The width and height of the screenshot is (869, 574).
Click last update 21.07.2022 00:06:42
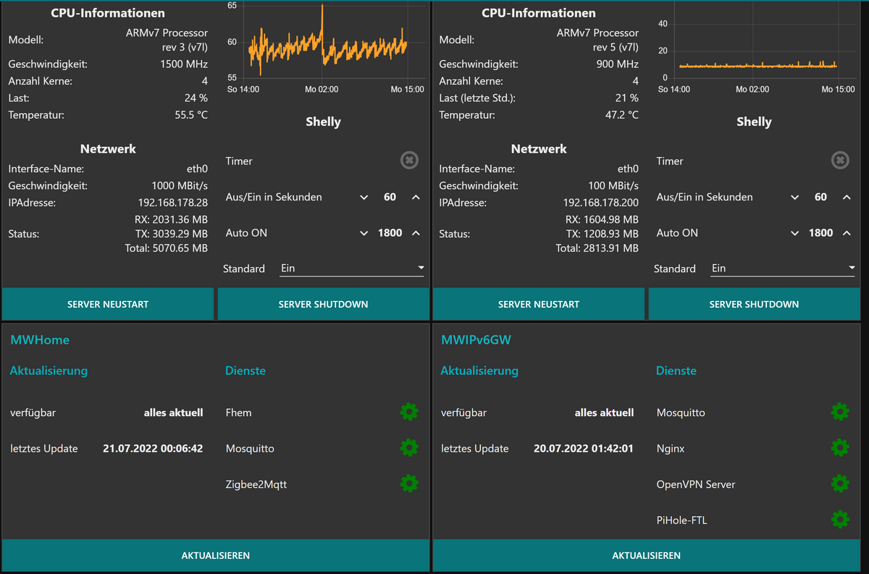pos(153,448)
